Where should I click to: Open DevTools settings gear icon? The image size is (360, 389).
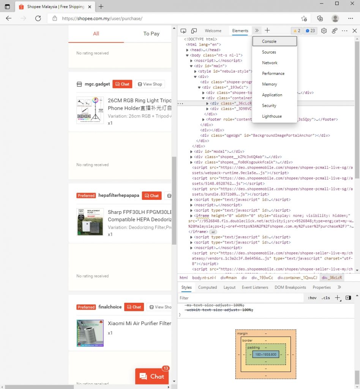[x=324, y=31]
